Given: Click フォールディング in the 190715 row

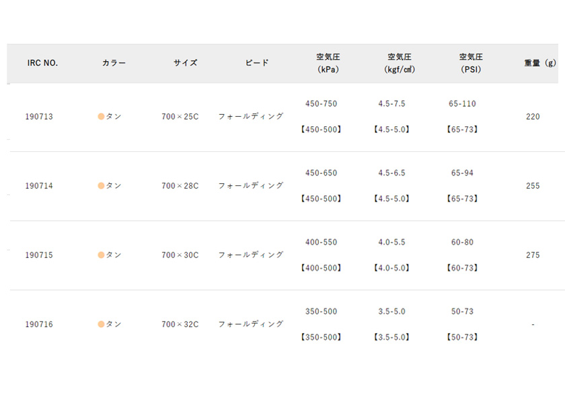Looking at the screenshot, I should 251,255.
